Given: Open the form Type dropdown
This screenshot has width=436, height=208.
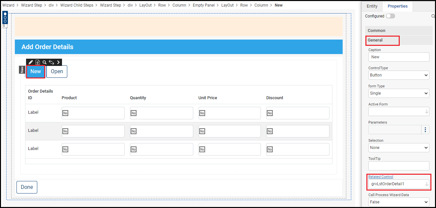Looking at the screenshot, I should (x=399, y=93).
